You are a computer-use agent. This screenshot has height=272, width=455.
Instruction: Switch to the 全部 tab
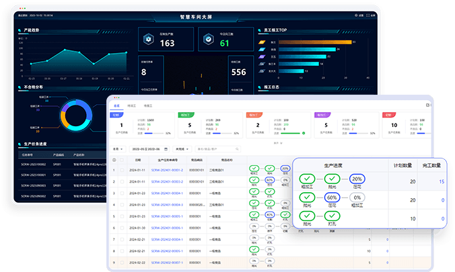coord(116,105)
